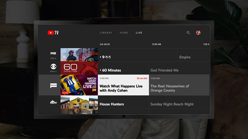Click 12:00 AM in Real Housewives cell
The width and height of the screenshot is (248, 139).
(155, 78)
